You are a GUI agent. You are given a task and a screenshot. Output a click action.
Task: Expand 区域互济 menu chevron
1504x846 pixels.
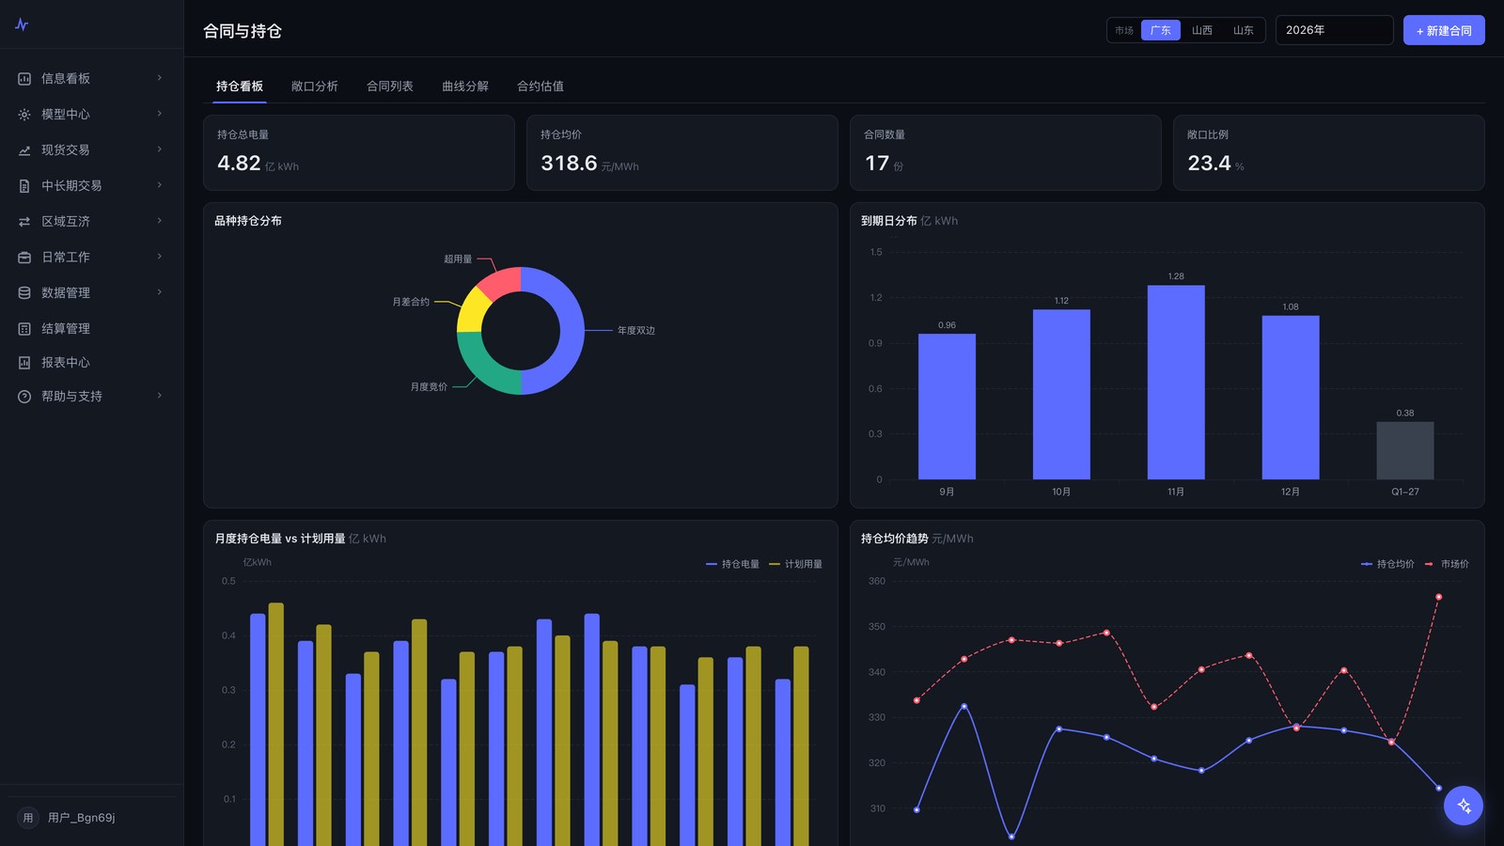tap(160, 221)
